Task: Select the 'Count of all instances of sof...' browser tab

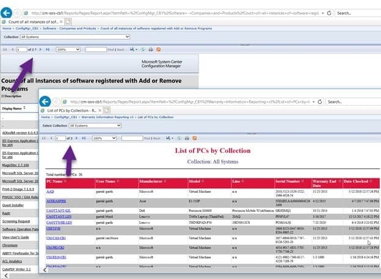Action: tap(33, 22)
